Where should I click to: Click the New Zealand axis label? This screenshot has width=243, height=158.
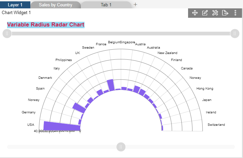coord(168,53)
